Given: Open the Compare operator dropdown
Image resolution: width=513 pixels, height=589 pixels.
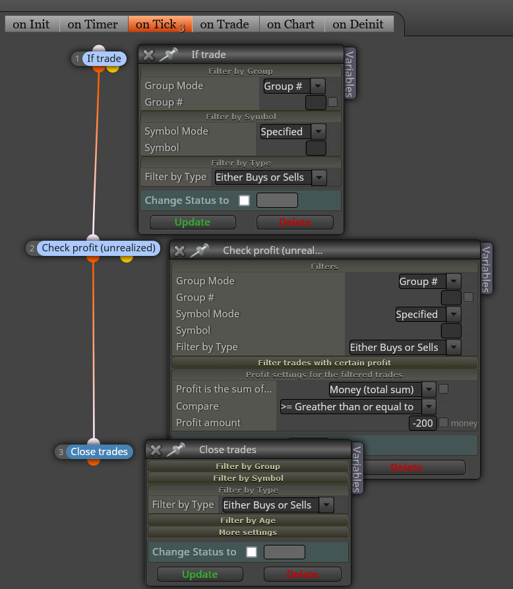Looking at the screenshot, I should coord(358,406).
